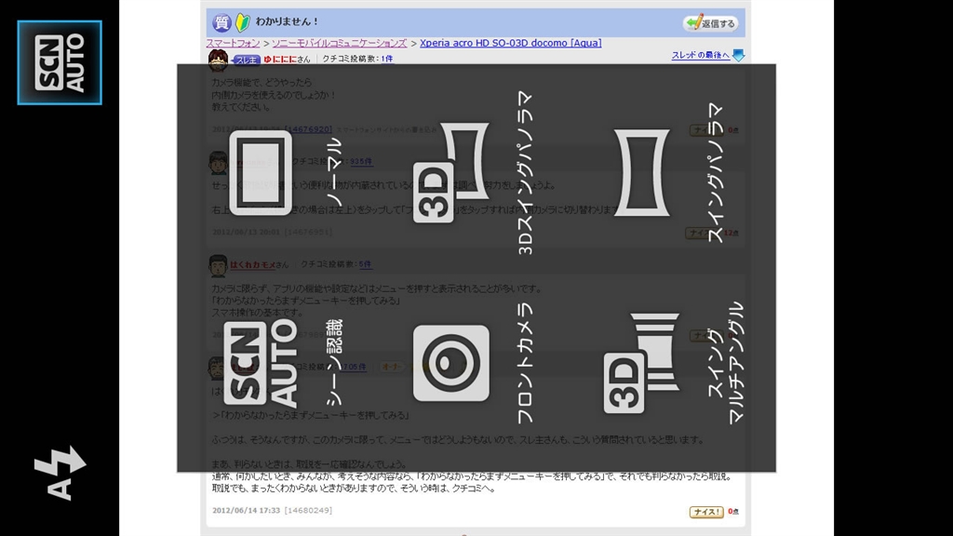The height and width of the screenshot is (536, 953).
Task: Click the 3Dスイングパノラマ label
Action: 525,172
